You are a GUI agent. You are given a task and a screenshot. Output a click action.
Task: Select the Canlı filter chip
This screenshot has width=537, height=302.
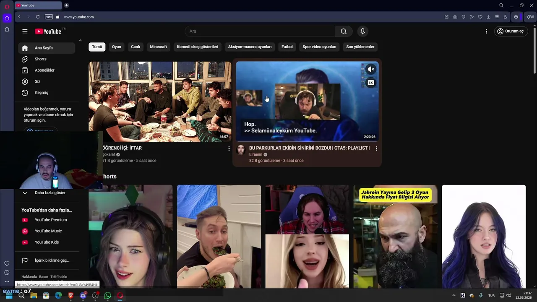point(136,47)
